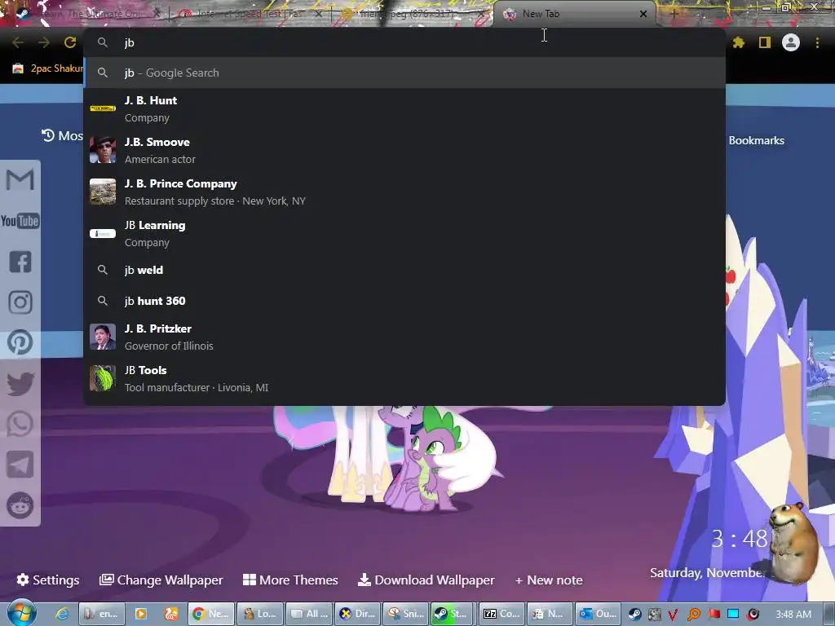Click the address bar containing jb
The image size is (835, 626).
(x=404, y=42)
